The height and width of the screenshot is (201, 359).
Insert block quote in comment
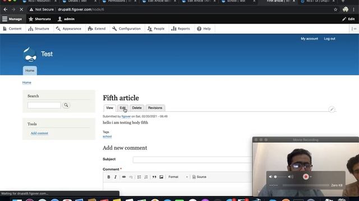coord(154,177)
